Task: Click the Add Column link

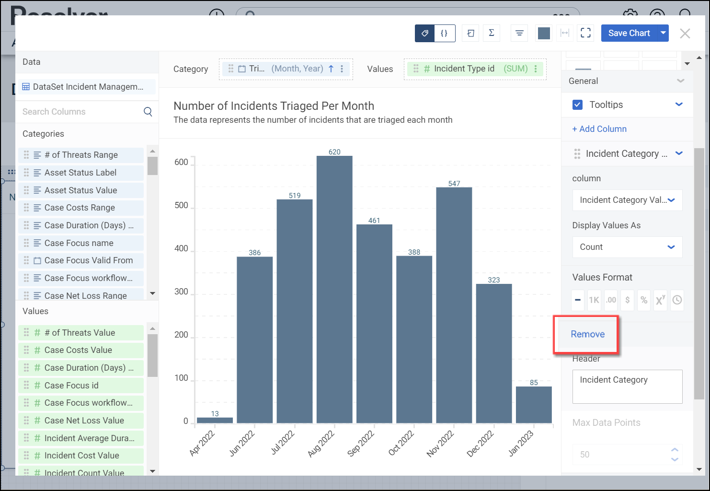Action: pyautogui.click(x=599, y=129)
